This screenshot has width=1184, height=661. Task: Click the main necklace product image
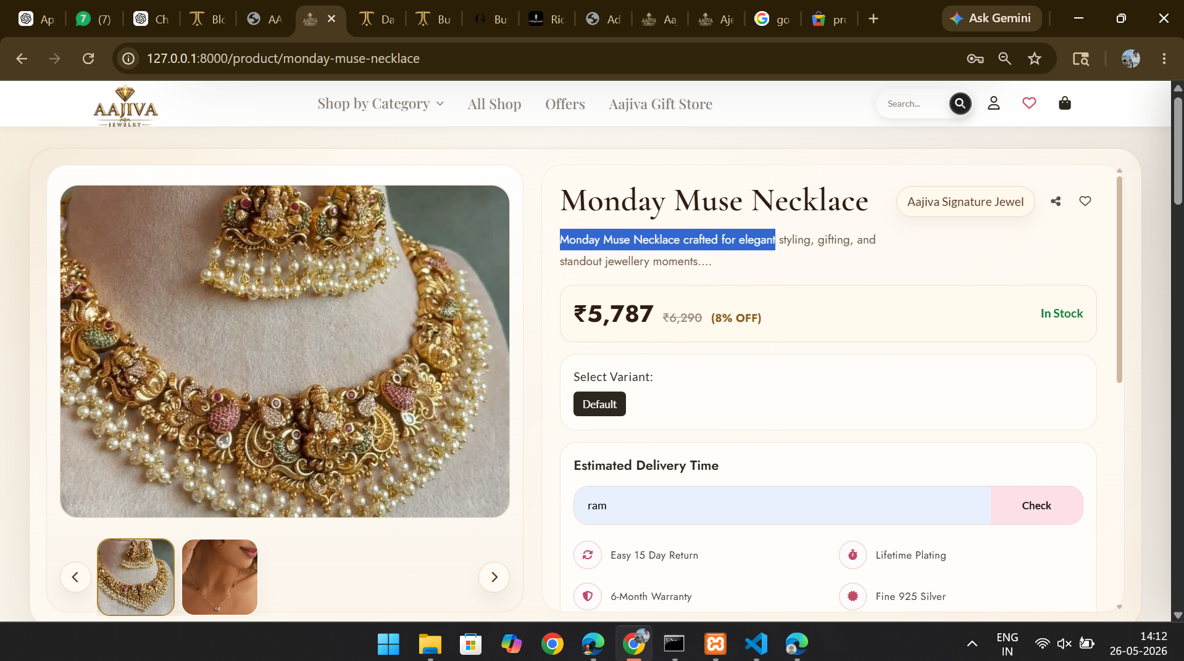pos(285,351)
